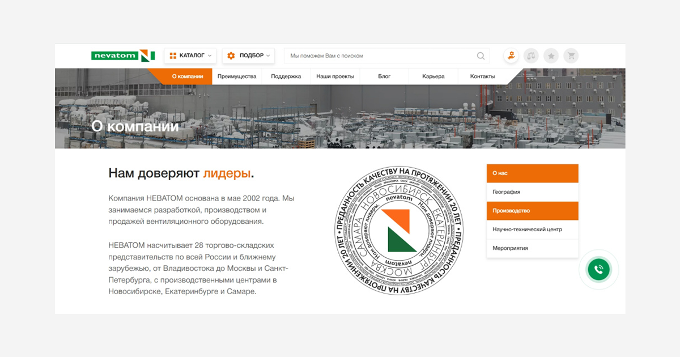Open the 'Карьера' nav tab
The image size is (680, 357).
point(433,76)
